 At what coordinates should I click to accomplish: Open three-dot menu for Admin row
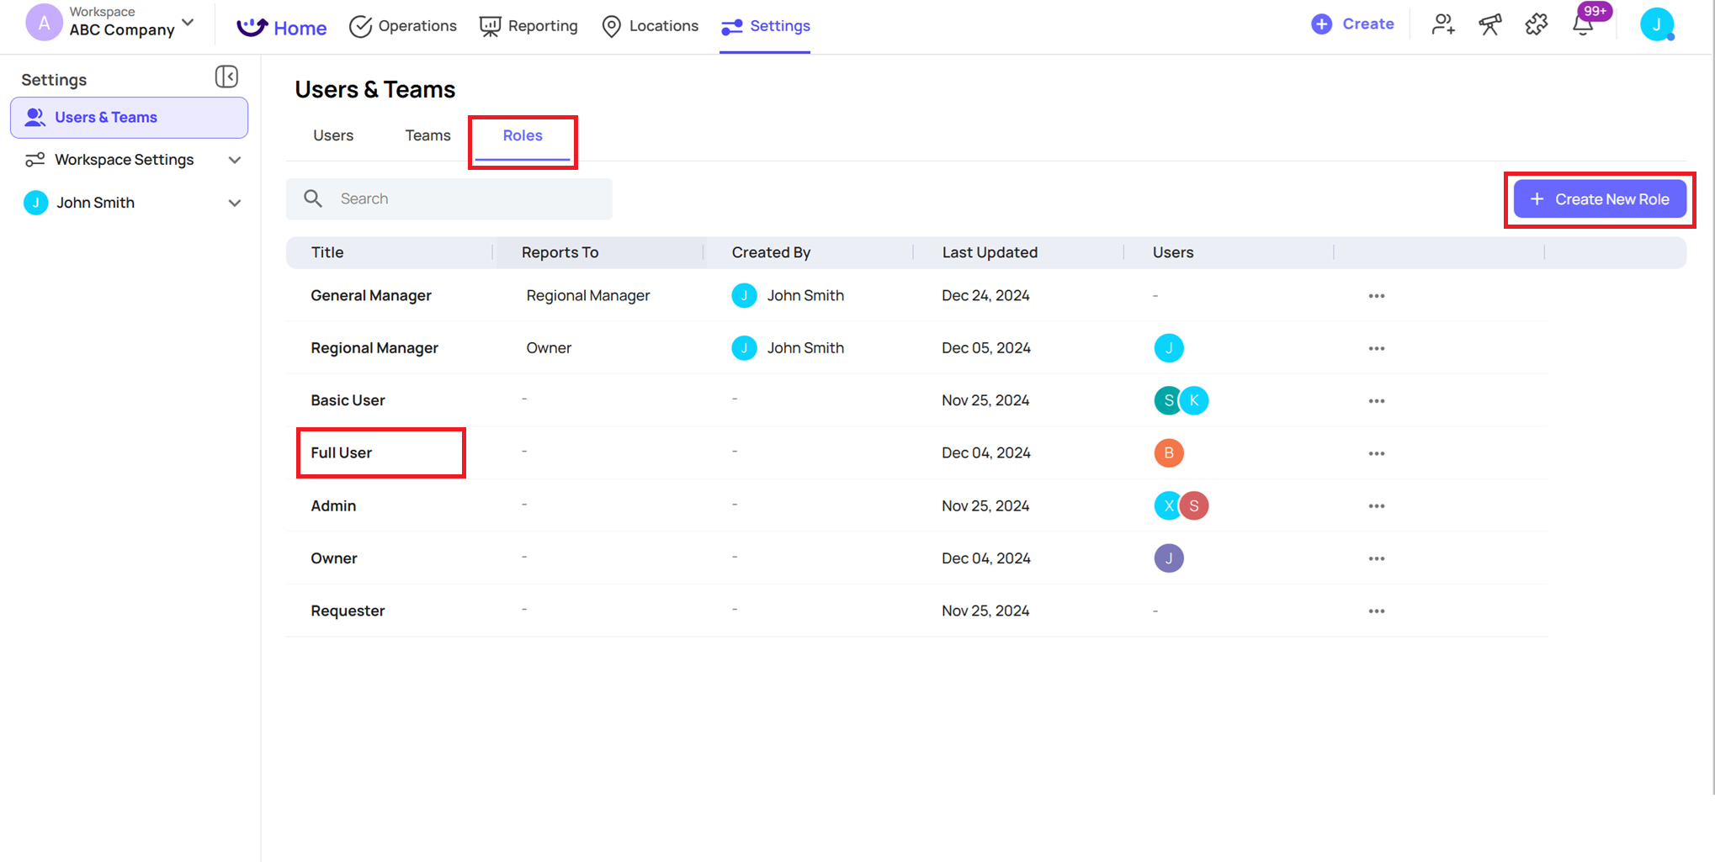coord(1377,506)
